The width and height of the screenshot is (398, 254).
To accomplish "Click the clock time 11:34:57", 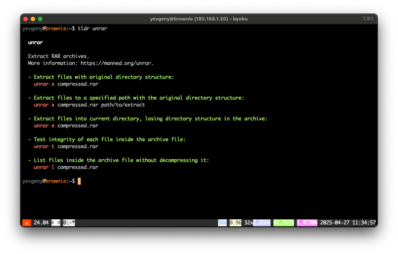I will 364,223.
